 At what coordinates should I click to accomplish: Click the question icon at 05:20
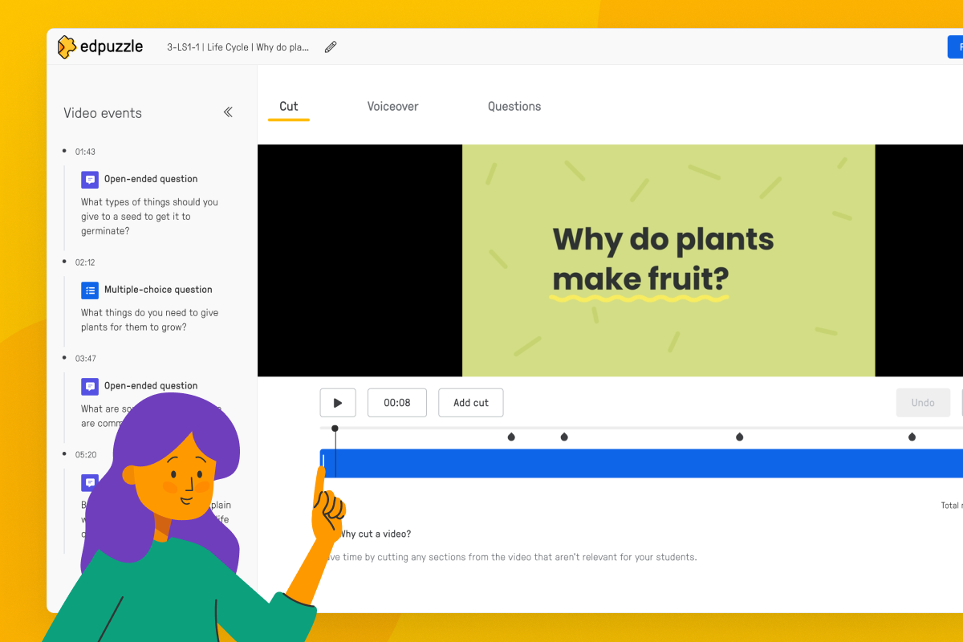89,482
